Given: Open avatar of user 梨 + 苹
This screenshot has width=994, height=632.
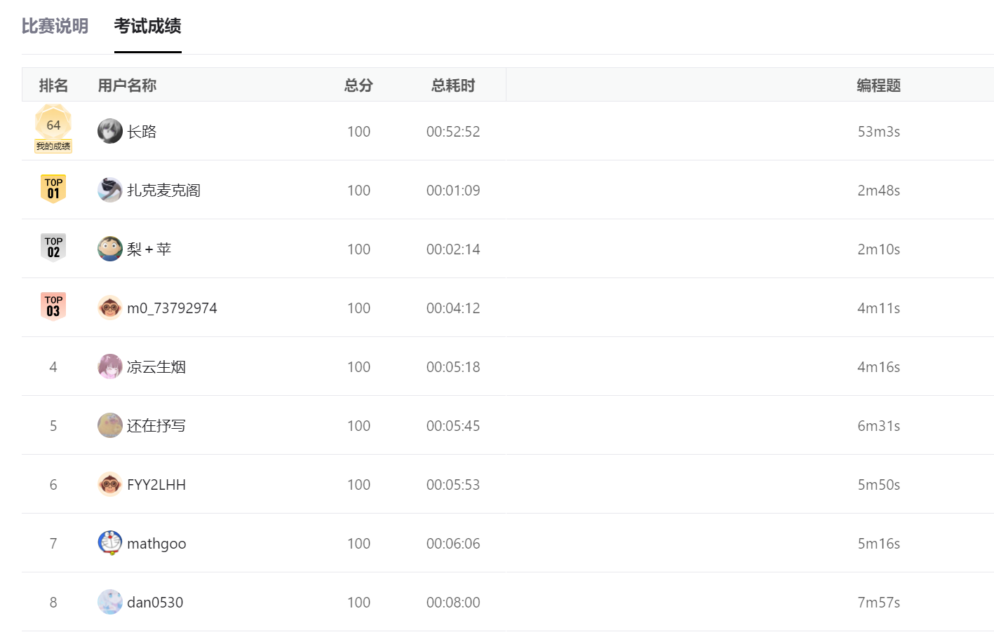Looking at the screenshot, I should pyautogui.click(x=110, y=249).
